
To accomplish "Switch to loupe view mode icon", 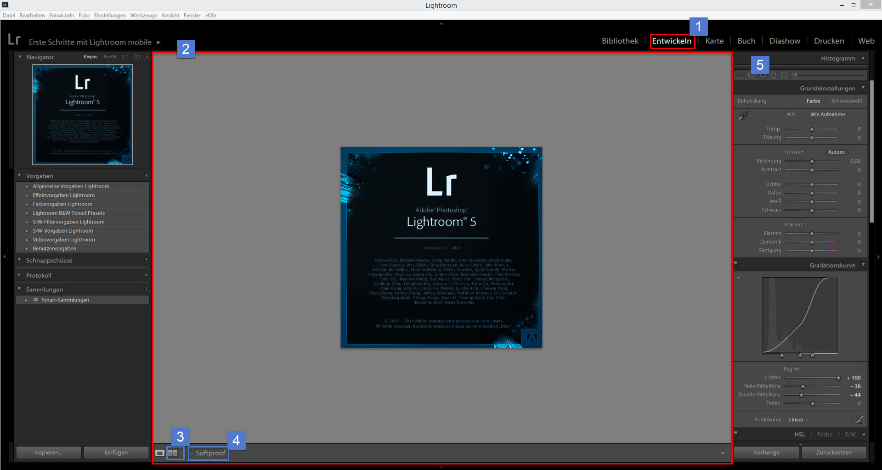I will (x=159, y=453).
